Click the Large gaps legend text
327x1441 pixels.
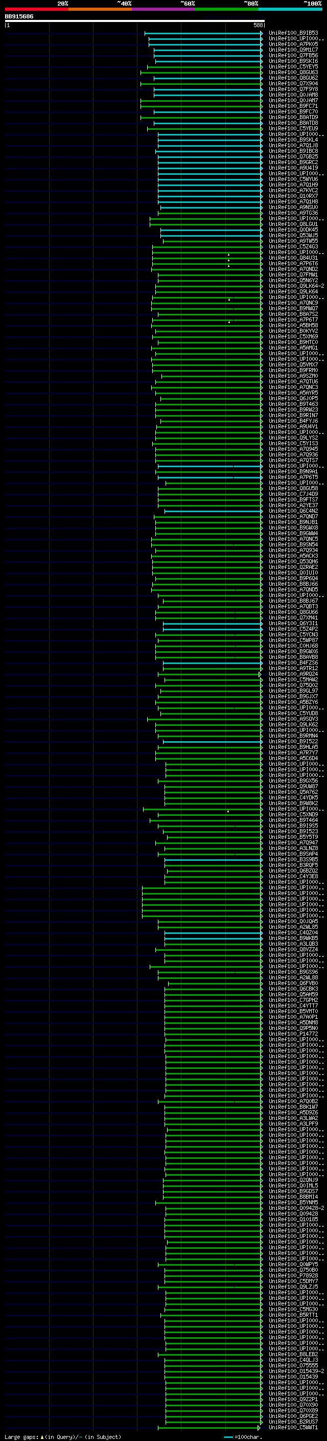pyautogui.click(x=63, y=1437)
